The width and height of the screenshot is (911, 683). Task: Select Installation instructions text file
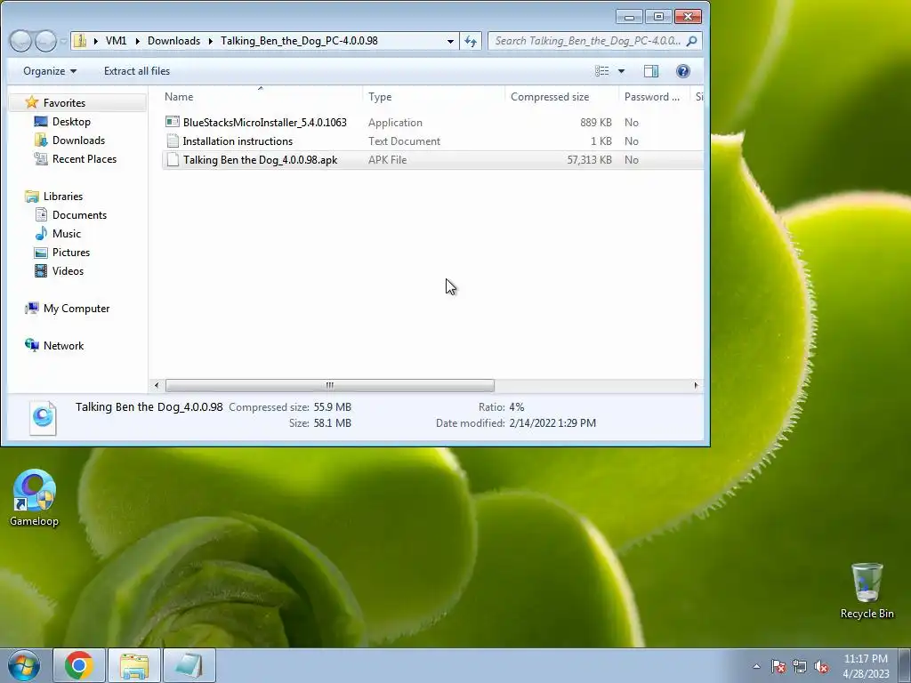238,141
